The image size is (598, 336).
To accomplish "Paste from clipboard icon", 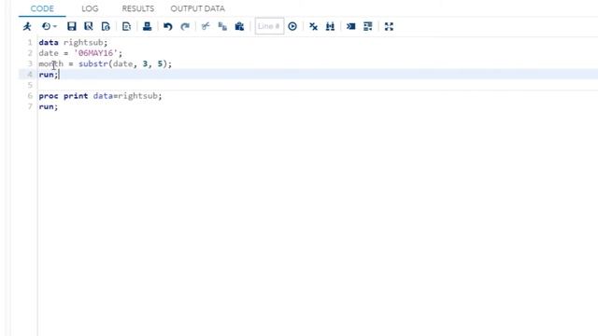I will coord(239,26).
